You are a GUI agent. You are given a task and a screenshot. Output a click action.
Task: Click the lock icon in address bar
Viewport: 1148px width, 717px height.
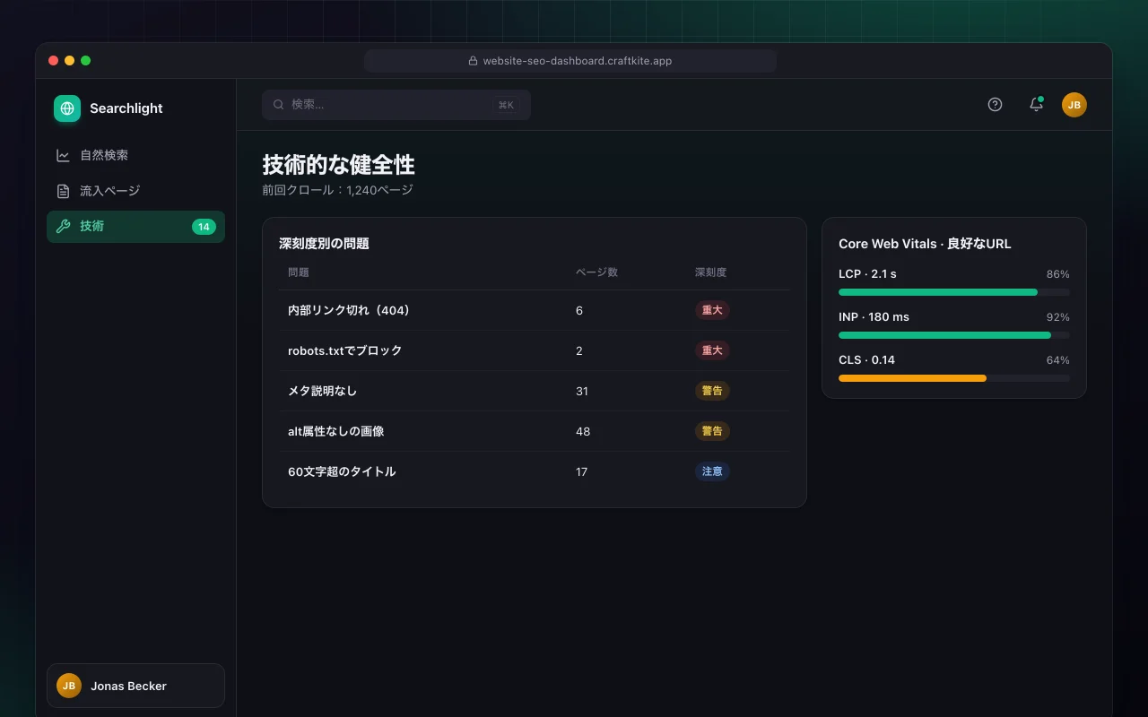point(473,61)
